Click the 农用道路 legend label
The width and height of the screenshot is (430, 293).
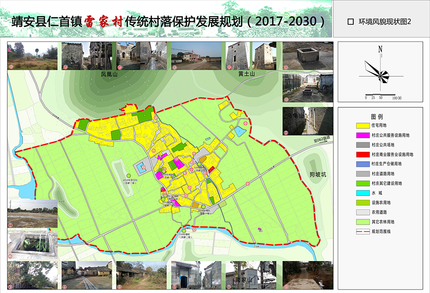point(379,212)
